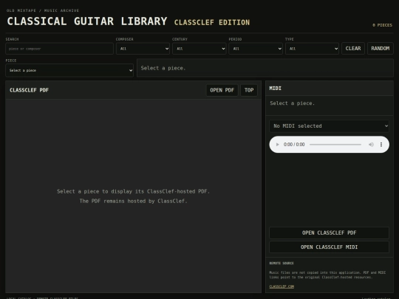Click the Remote Source heading

pos(282,263)
